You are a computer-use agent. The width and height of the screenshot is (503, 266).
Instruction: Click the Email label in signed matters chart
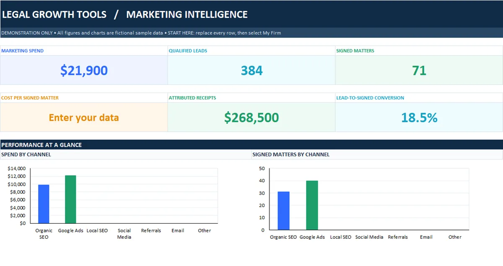click(426, 237)
